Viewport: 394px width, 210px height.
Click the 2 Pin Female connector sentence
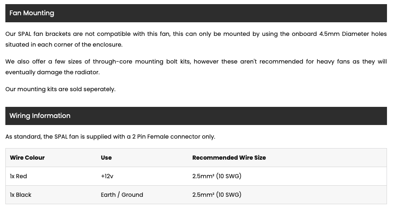pyautogui.click(x=110, y=137)
